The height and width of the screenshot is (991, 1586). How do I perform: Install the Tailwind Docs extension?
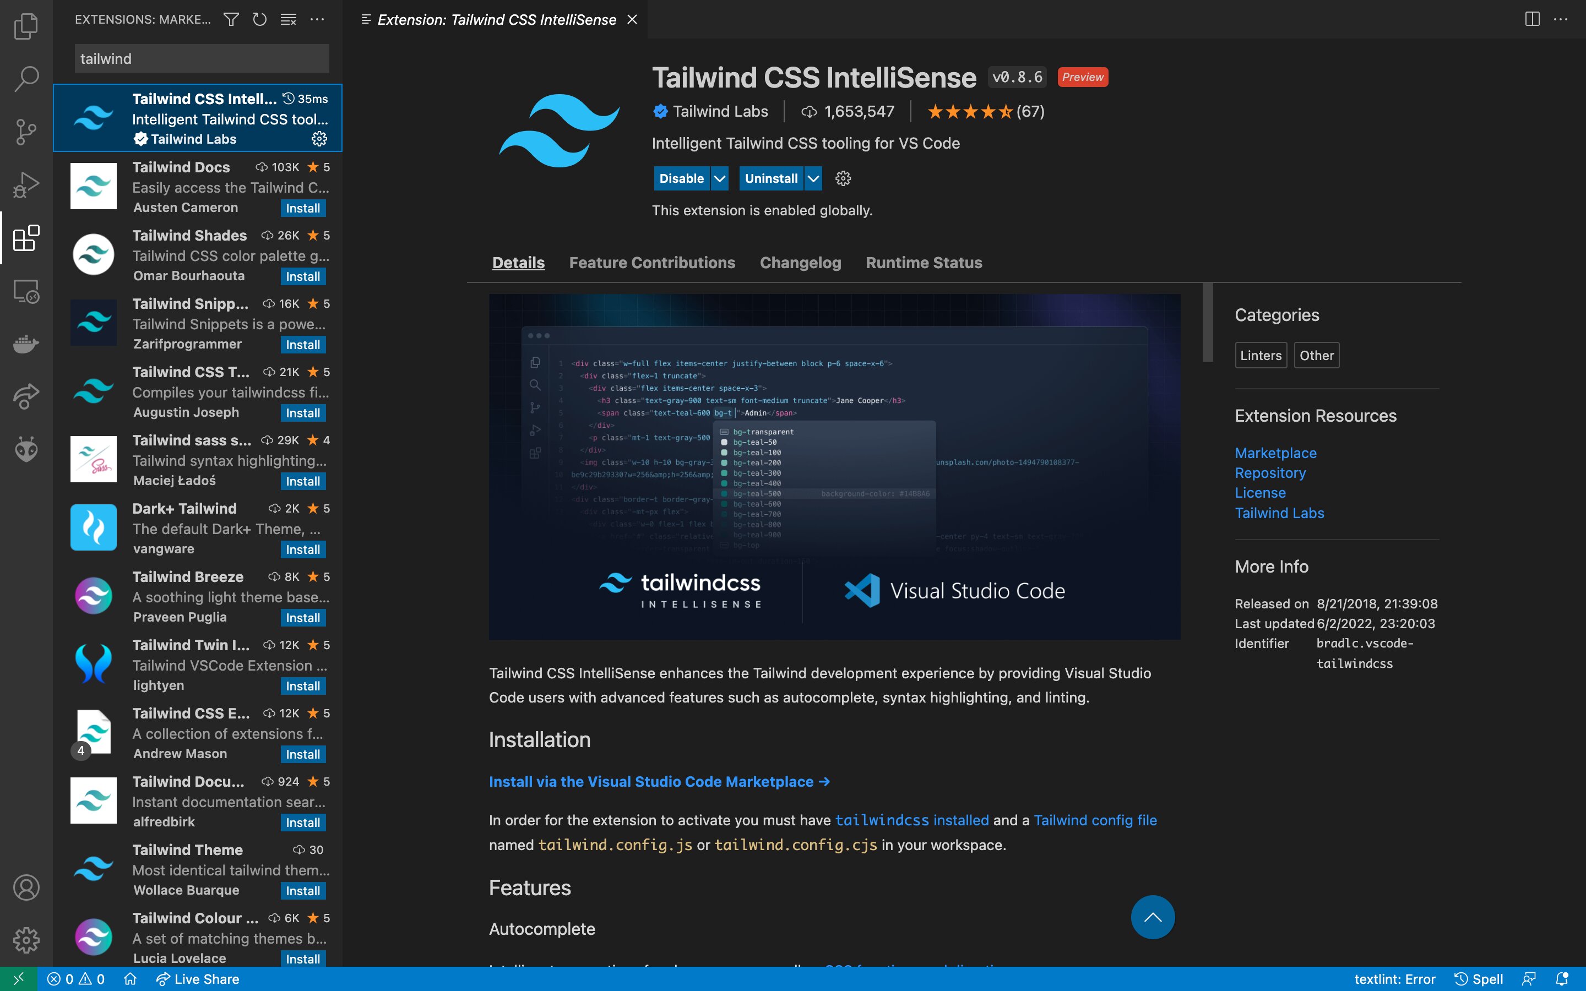tap(303, 209)
